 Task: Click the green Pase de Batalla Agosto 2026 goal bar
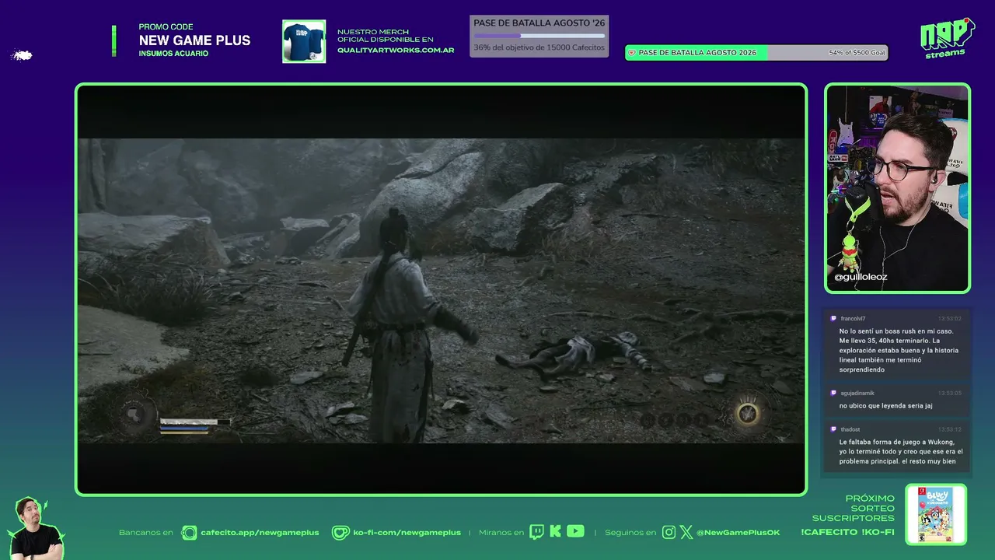tap(756, 53)
